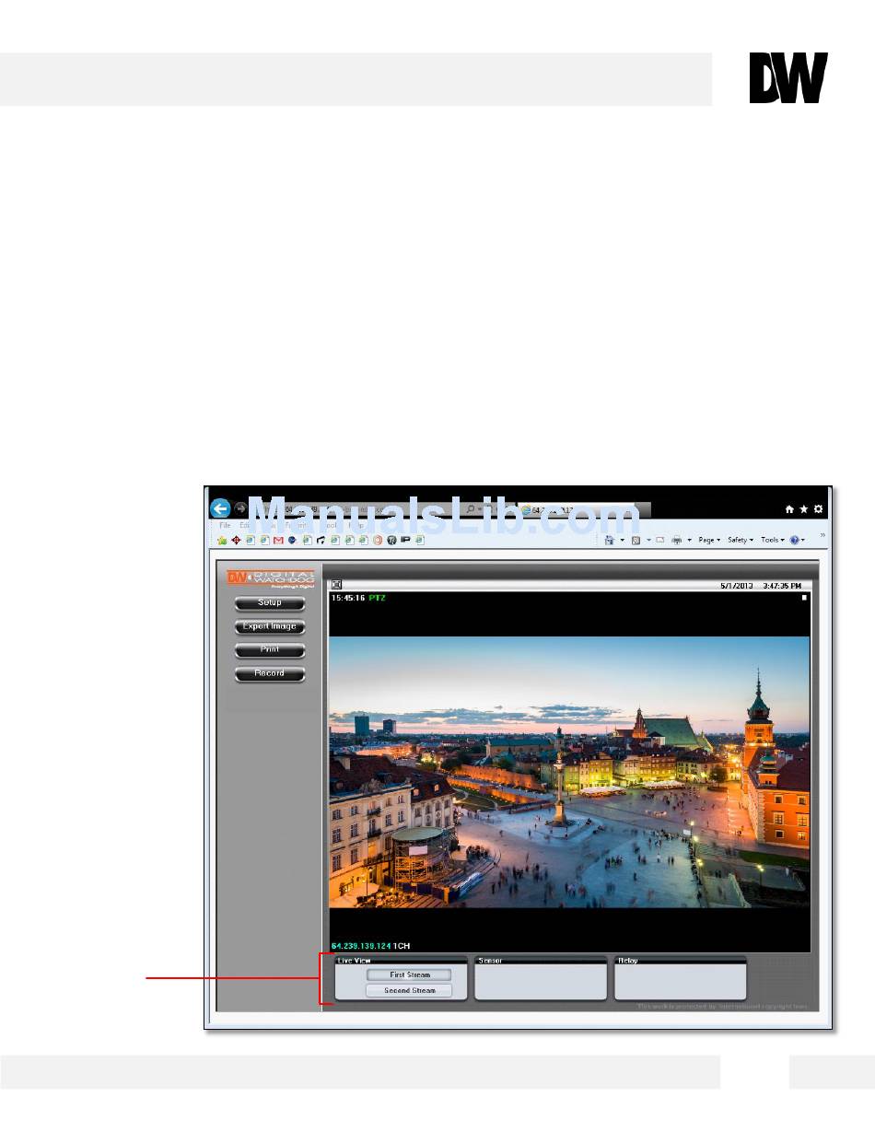Expand the command bar overflow chevron

pos(822,535)
